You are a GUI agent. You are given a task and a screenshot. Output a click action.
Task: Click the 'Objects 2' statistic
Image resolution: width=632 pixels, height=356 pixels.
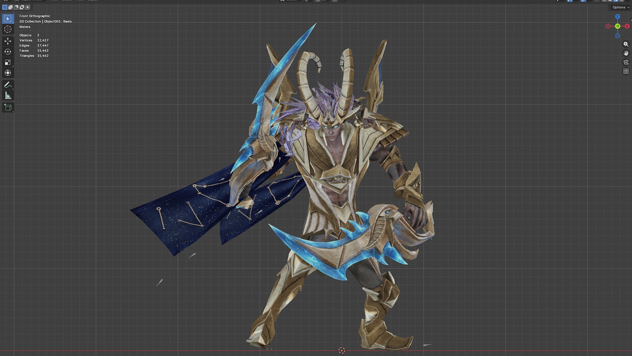click(x=29, y=35)
